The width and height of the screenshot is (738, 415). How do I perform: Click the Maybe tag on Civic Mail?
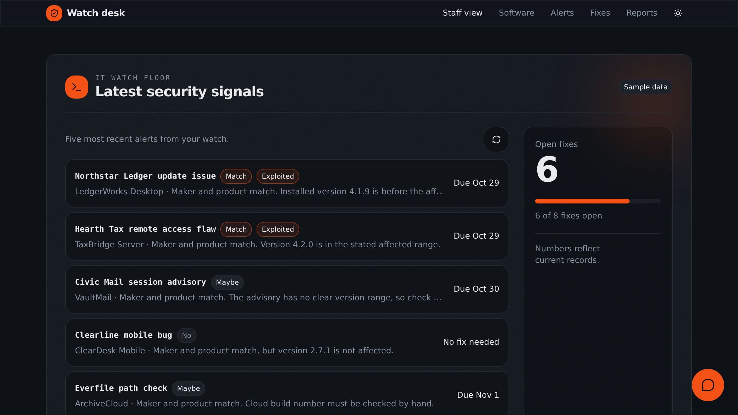pyautogui.click(x=227, y=282)
